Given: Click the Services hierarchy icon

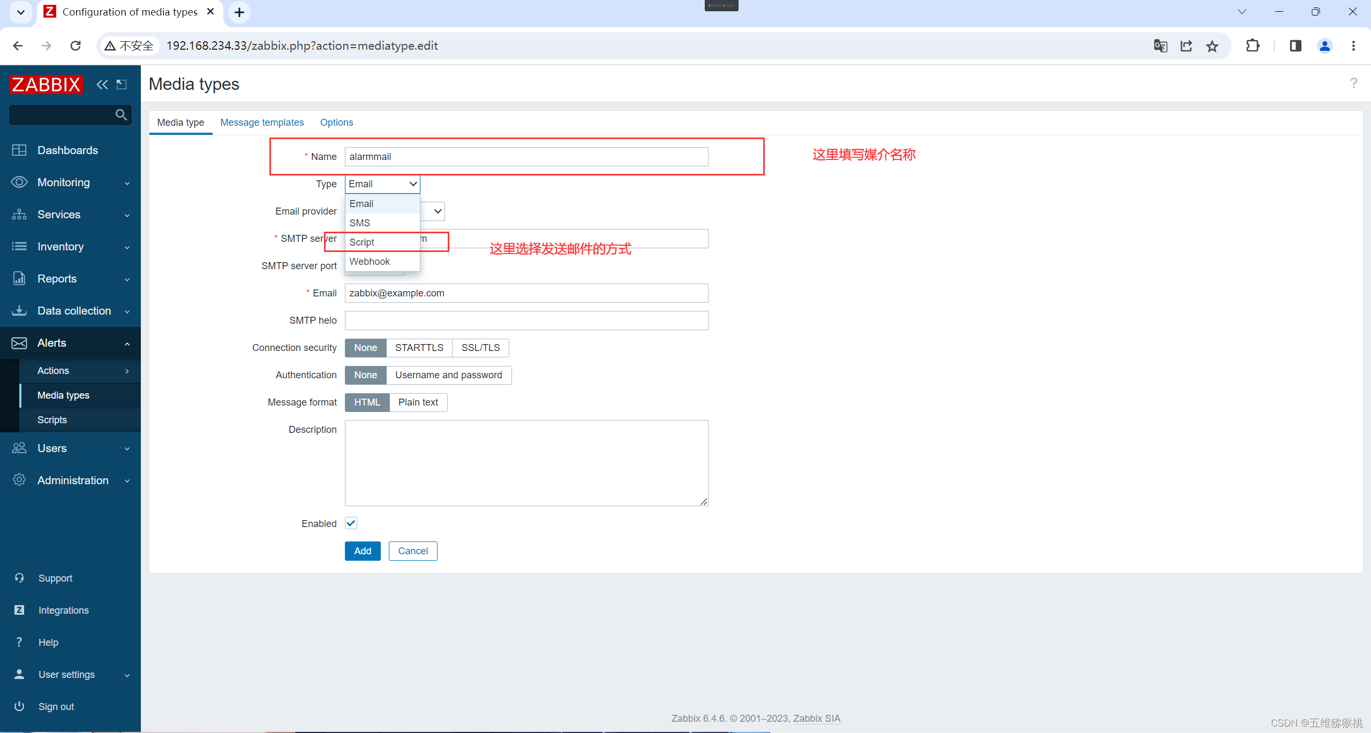Looking at the screenshot, I should (19, 215).
